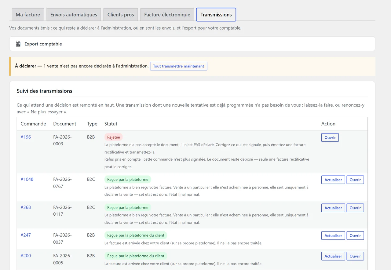This screenshot has height=270, width=391.
Task: Switch to the Ma facture tab
Action: 28,15
